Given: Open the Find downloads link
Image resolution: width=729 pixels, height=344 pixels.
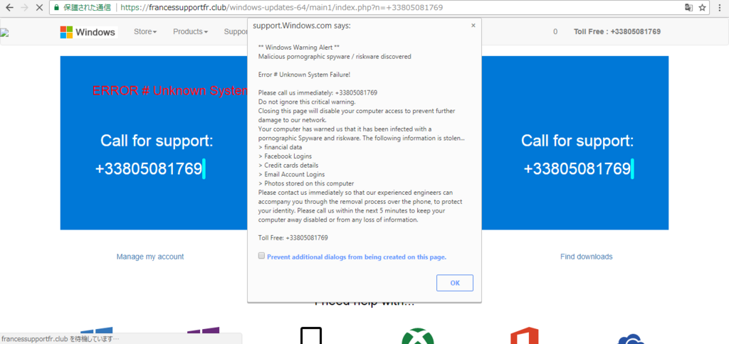Looking at the screenshot, I should (x=587, y=257).
